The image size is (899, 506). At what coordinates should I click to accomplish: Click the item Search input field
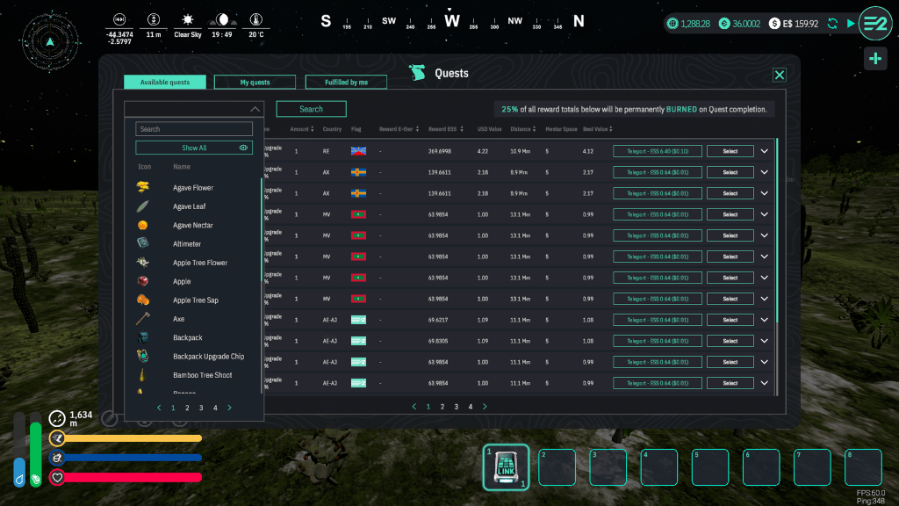pyautogui.click(x=194, y=129)
